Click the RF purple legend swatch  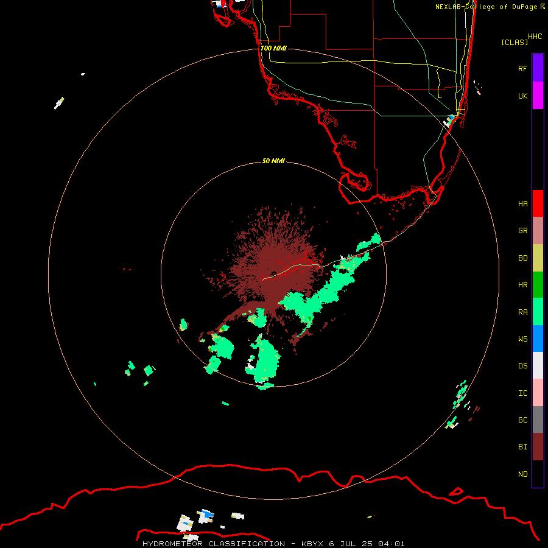[538, 68]
